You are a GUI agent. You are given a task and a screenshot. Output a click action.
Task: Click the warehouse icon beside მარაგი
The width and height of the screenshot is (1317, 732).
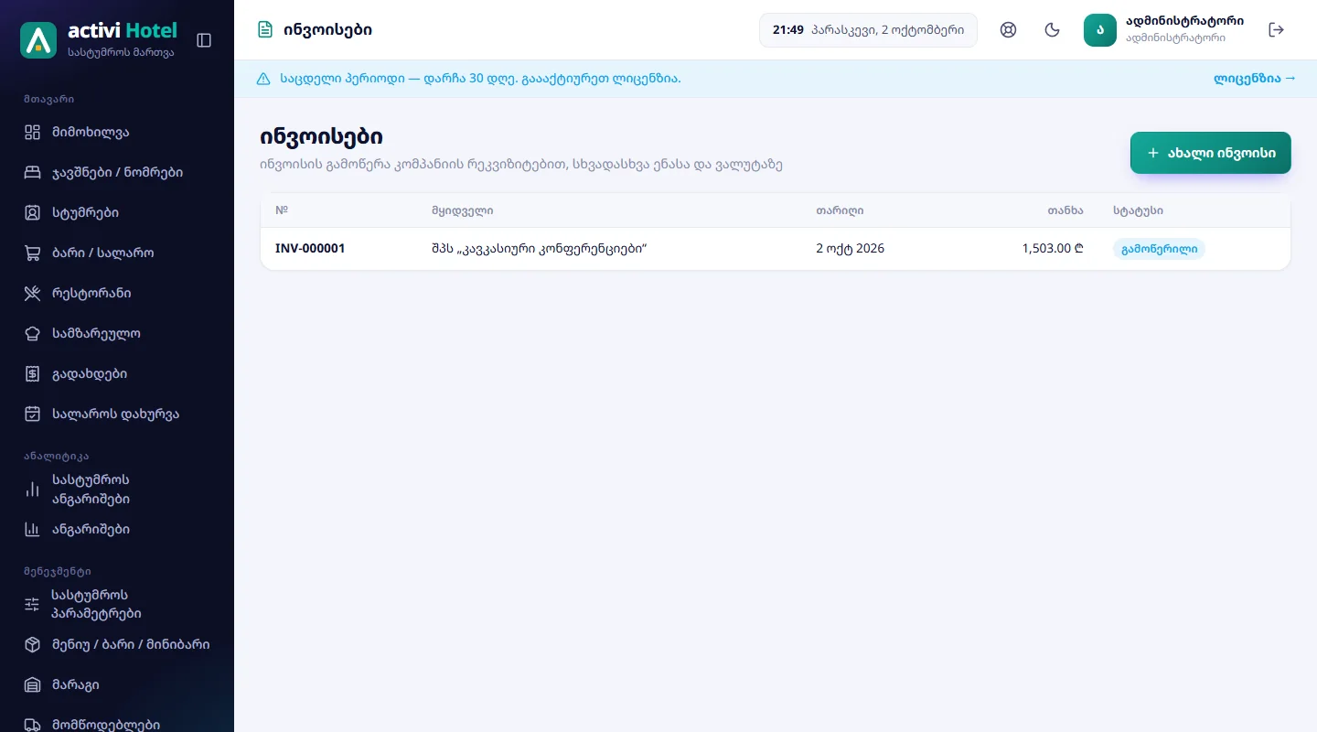tap(33, 684)
